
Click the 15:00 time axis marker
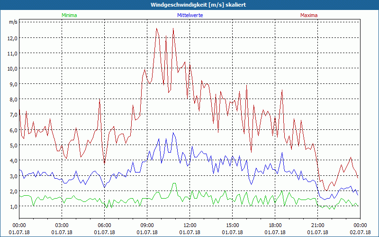click(233, 225)
